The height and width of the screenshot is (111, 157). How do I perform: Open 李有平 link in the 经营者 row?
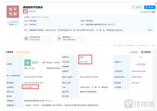(x=35, y=63)
